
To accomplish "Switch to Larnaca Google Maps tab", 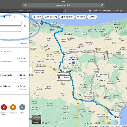I will coord(106,11).
